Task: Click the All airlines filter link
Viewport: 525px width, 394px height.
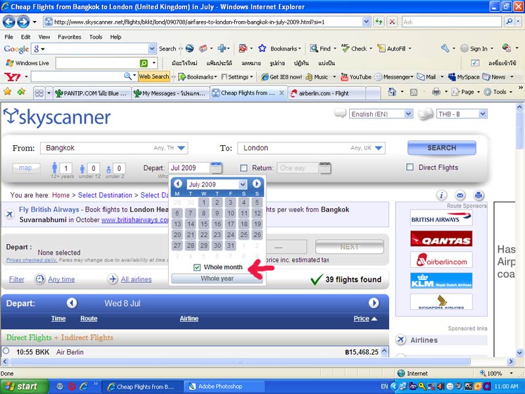Action: 136,279
